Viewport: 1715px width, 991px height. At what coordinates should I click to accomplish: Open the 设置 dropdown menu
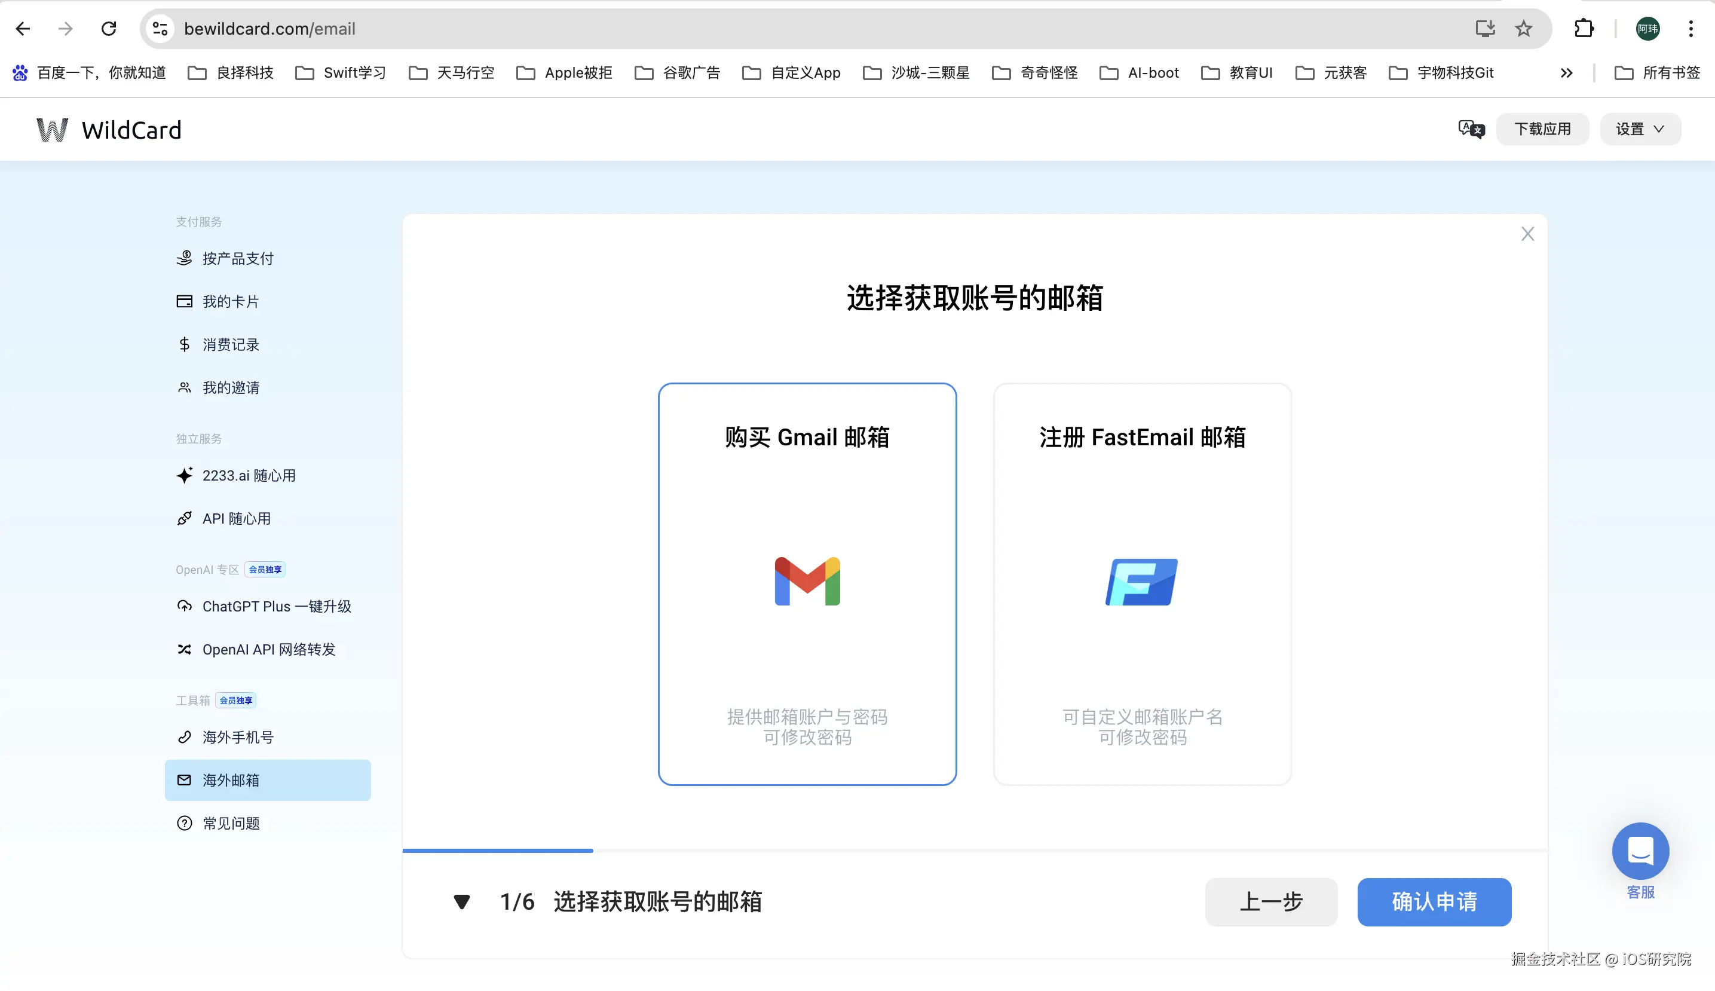coord(1640,129)
